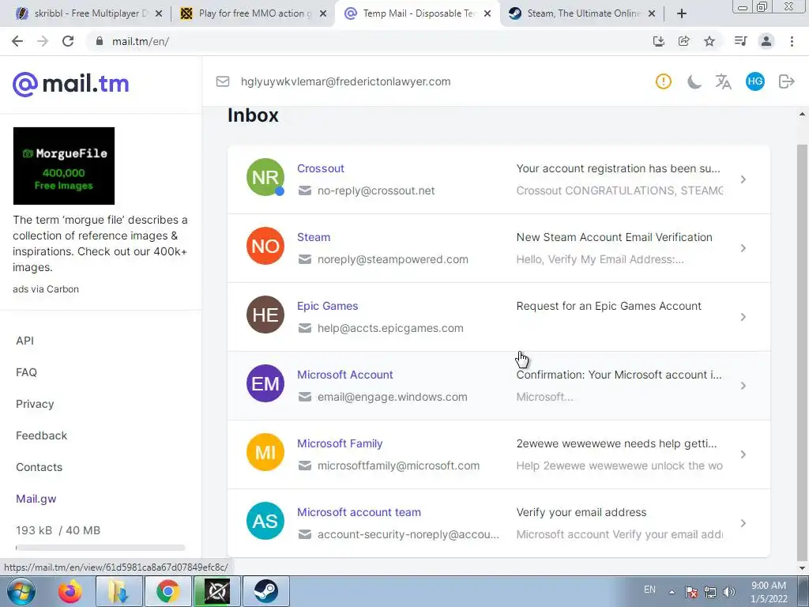This screenshot has height=607, width=809.
Task: Expand the Epic Games email chevron
Action: point(743,316)
